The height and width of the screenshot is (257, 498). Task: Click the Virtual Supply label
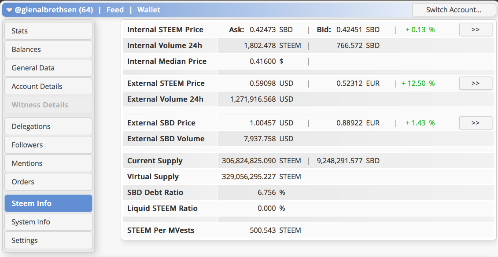tap(153, 177)
